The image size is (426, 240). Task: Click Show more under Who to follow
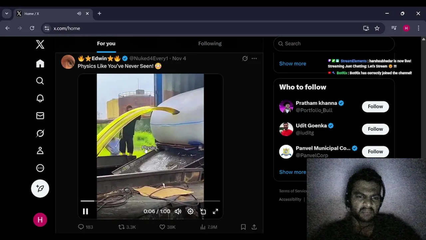(293, 172)
